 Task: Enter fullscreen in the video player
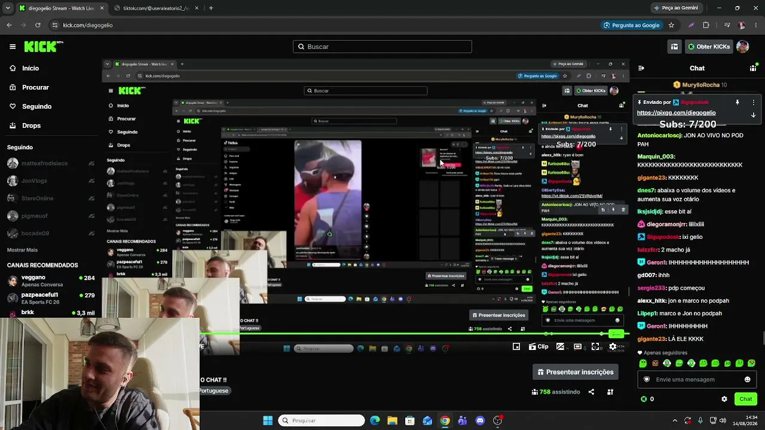pyautogui.click(x=595, y=346)
